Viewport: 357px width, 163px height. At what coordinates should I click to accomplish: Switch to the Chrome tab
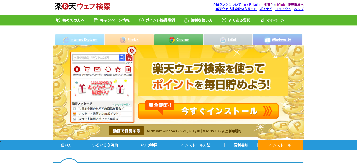tap(179, 39)
